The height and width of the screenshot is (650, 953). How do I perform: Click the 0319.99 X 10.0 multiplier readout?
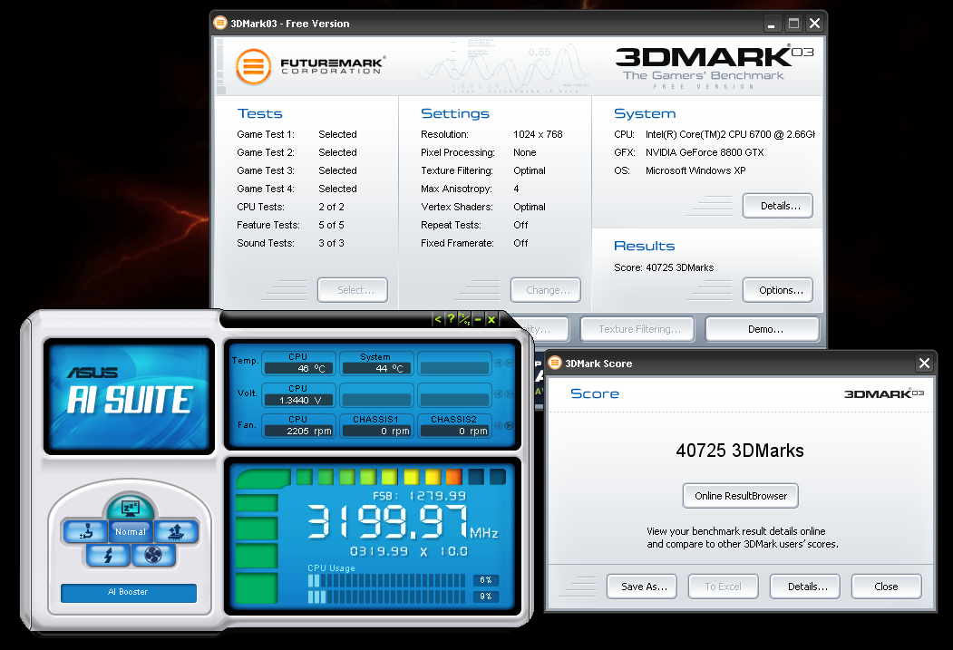click(409, 551)
